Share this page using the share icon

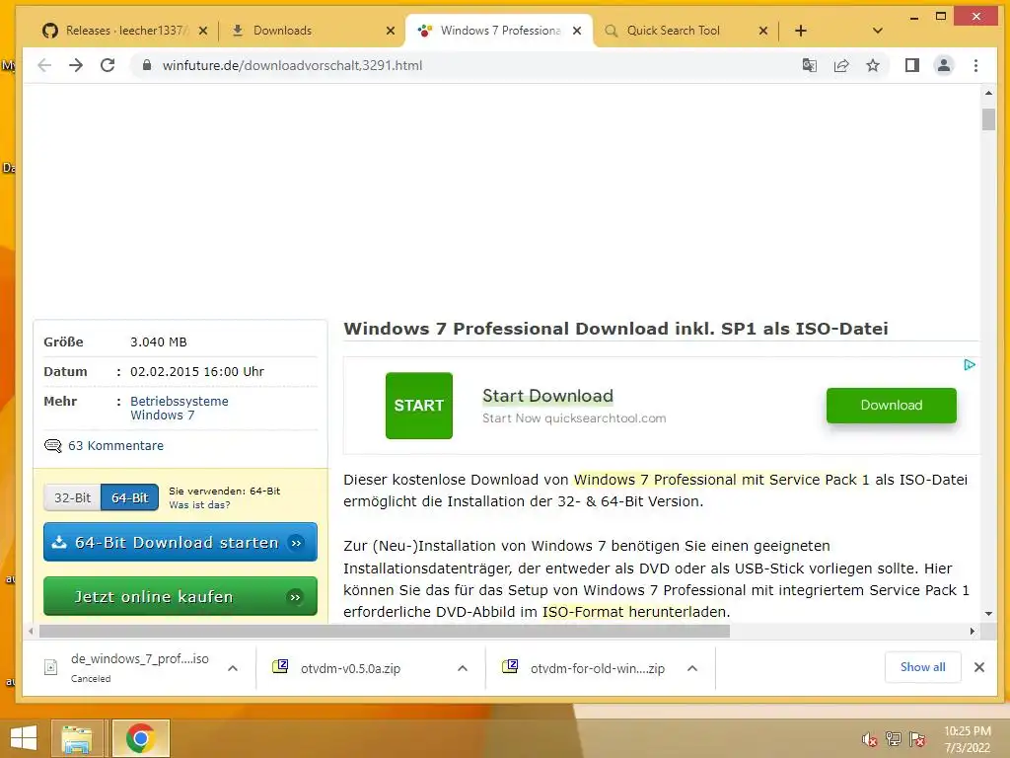tap(841, 65)
